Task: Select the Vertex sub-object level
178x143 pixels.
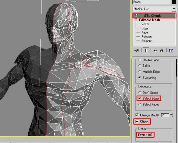Action: pos(145,24)
